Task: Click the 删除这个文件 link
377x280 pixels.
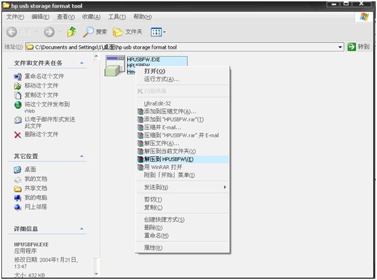Action: click(x=41, y=135)
